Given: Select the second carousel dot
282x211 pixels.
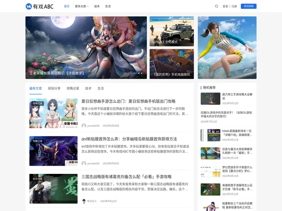Looking at the screenshot, I should coord(139,73).
